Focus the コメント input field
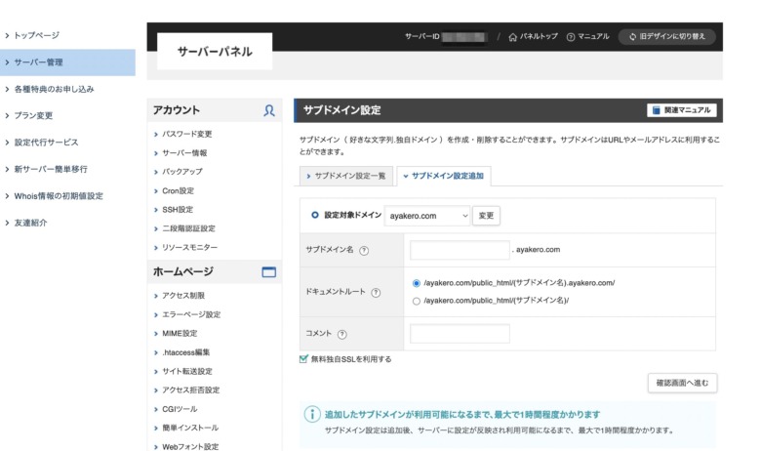Screen dimensions: 761x451 pos(460,334)
